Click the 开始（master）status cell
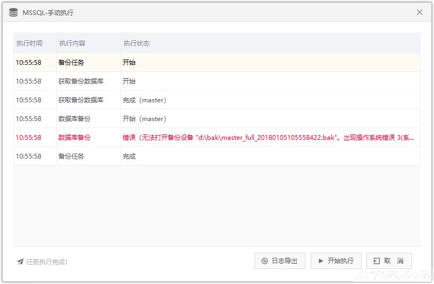 tap(145, 118)
